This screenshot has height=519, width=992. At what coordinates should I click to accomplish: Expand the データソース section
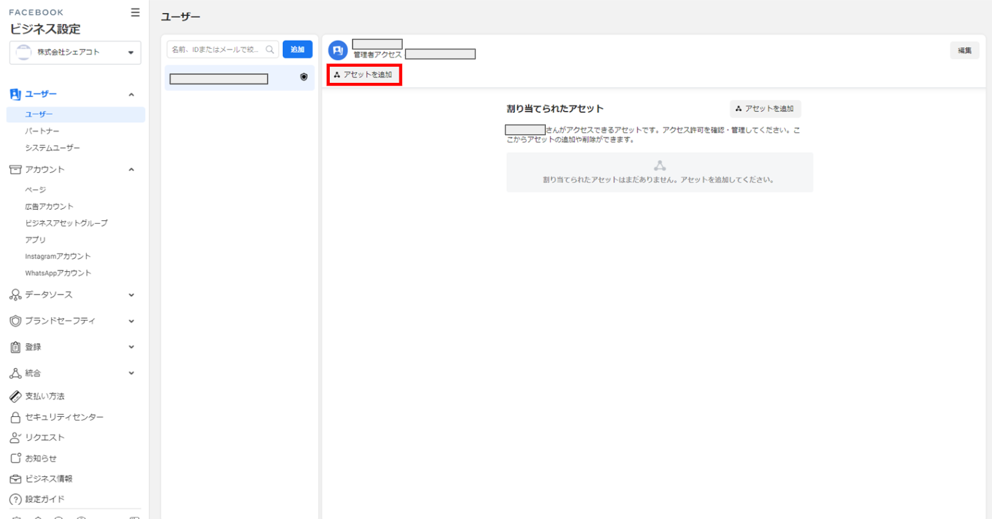pyautogui.click(x=131, y=295)
